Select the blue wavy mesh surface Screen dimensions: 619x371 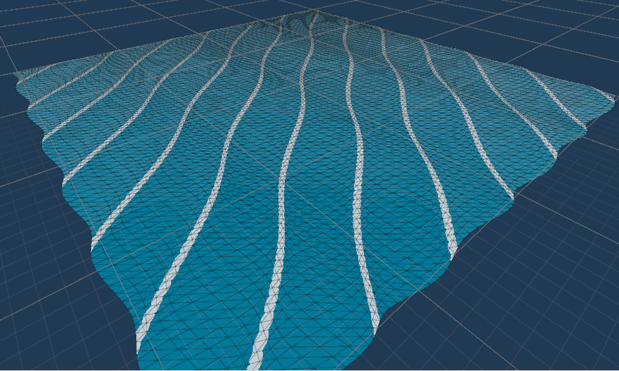[x=316, y=189]
